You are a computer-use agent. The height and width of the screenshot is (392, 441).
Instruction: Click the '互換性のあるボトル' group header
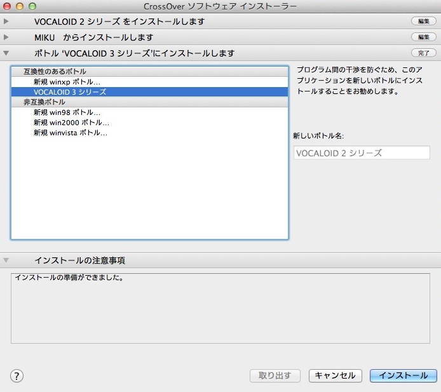click(149, 72)
